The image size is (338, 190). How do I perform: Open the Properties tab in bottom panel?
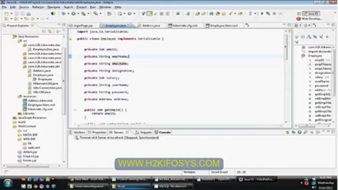(97, 132)
